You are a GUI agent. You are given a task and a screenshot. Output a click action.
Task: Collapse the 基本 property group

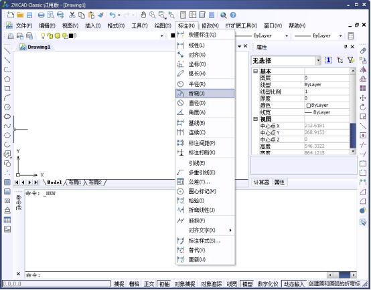[256, 71]
